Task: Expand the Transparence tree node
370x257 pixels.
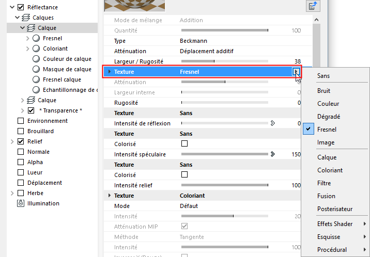Action: 22,110
